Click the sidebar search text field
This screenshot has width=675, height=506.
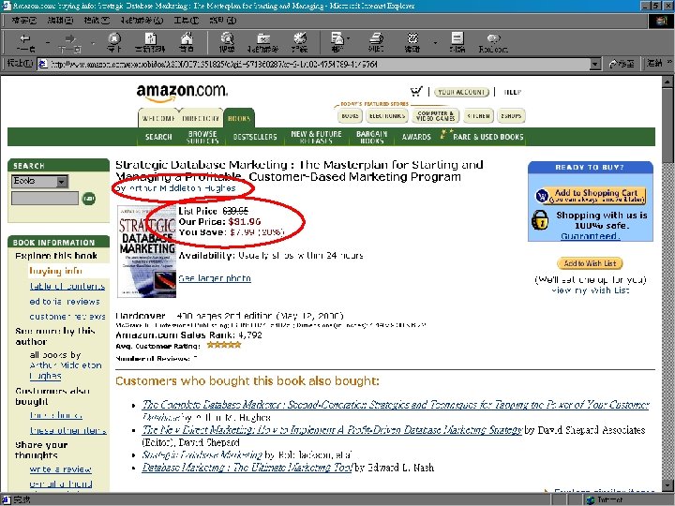coord(45,199)
